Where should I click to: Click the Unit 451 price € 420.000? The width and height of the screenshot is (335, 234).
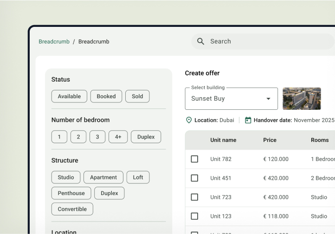coord(276,178)
